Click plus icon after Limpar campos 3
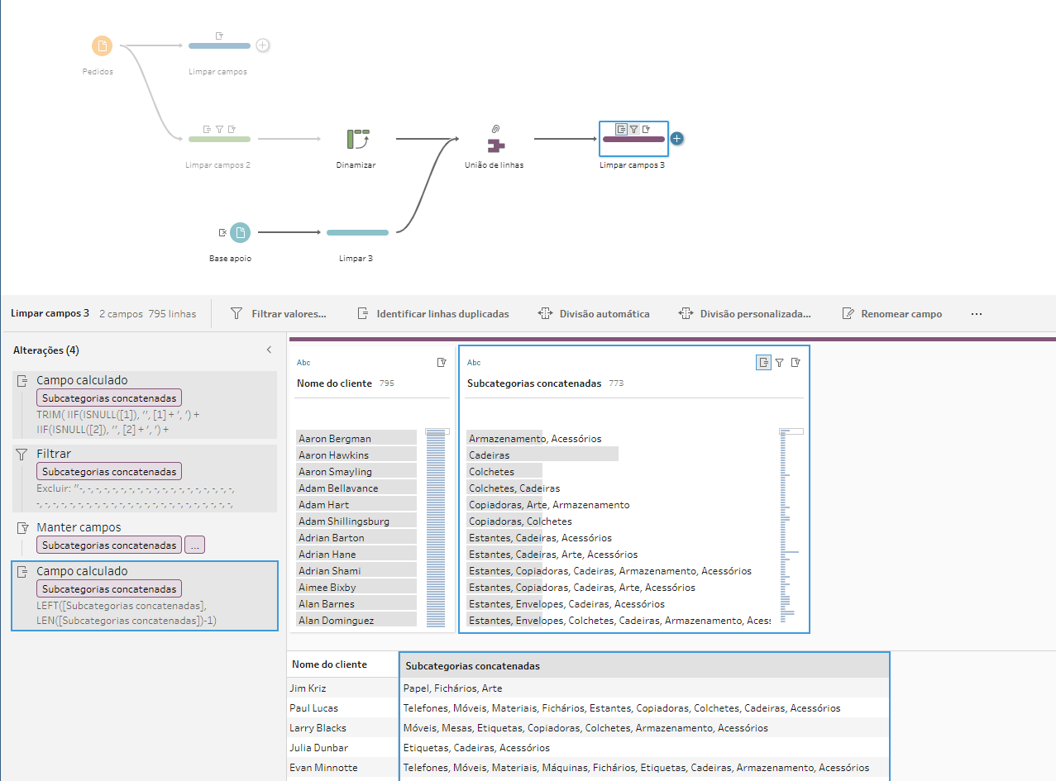1056x781 pixels. 676,138
